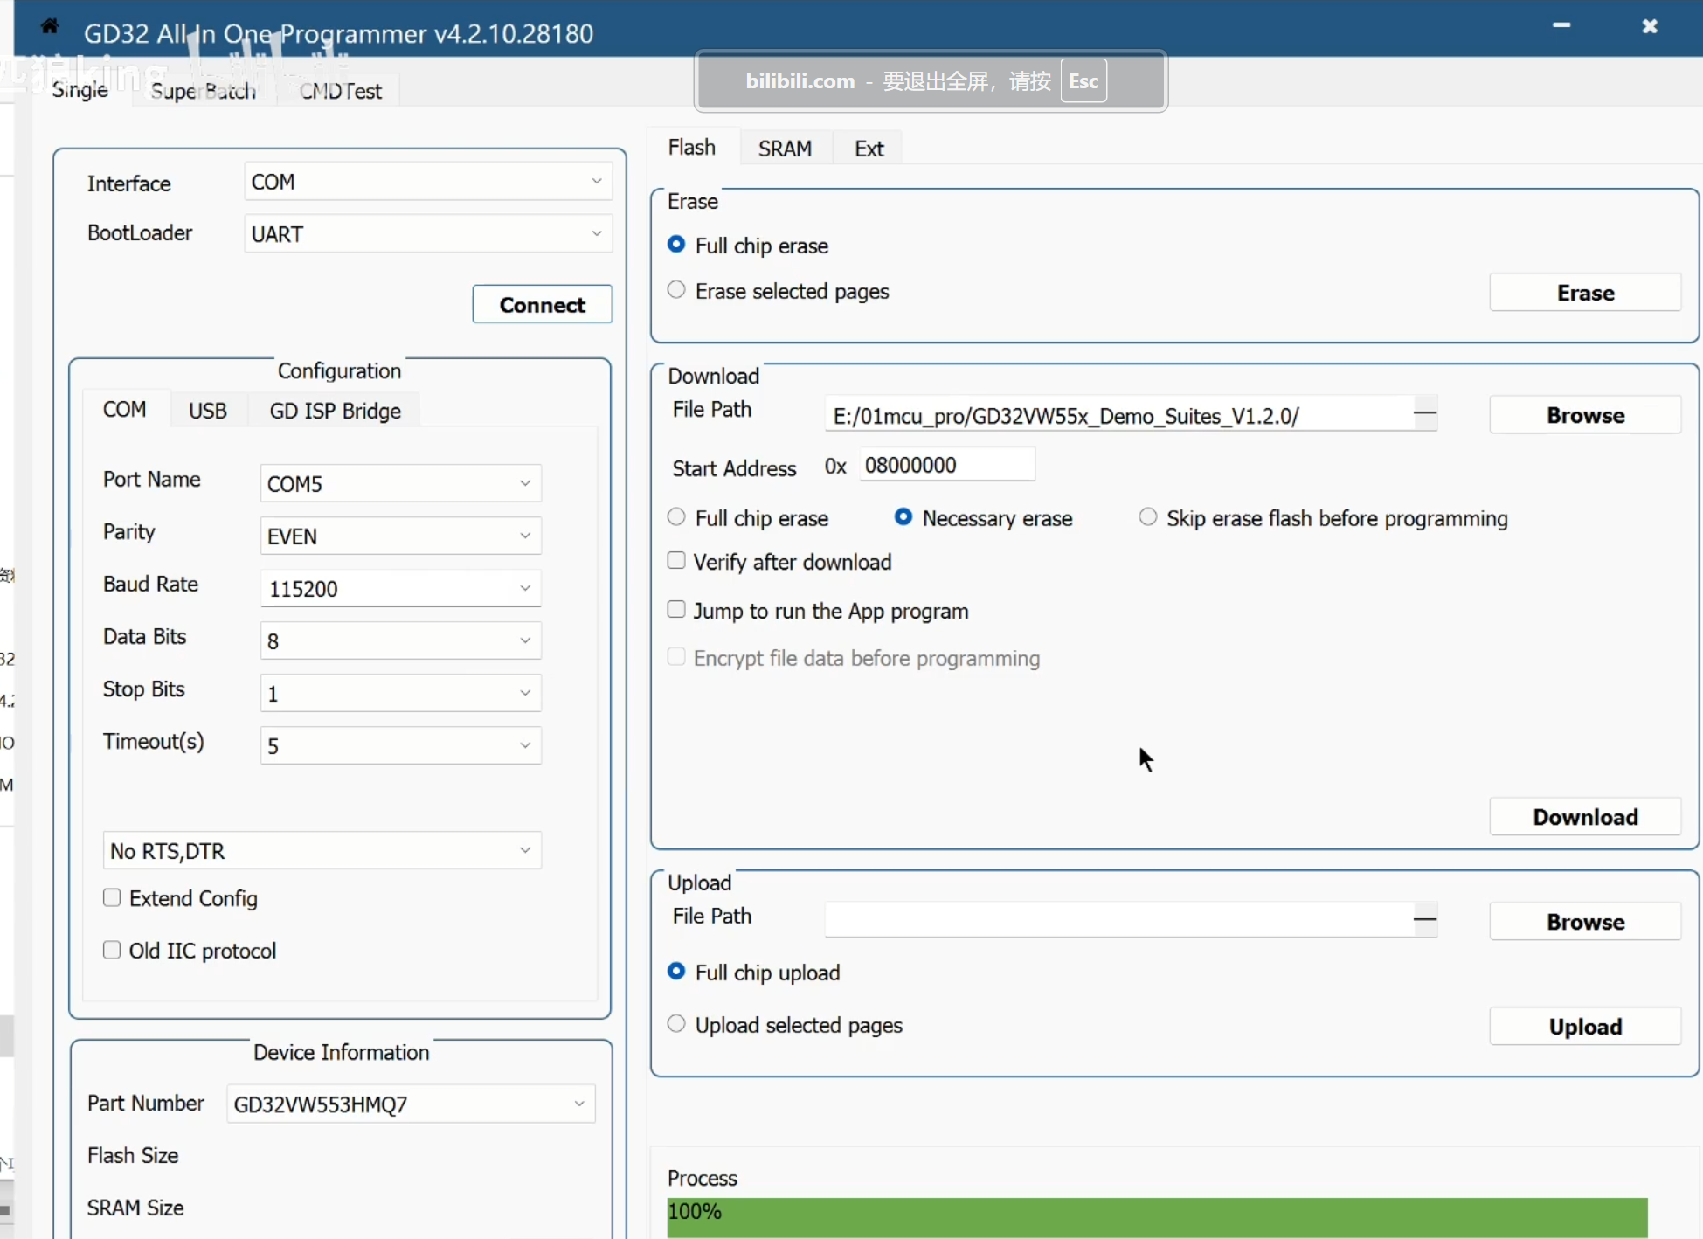Click the minus icon beside Download file path
Screen dimensions: 1703x1239
click(x=1424, y=413)
